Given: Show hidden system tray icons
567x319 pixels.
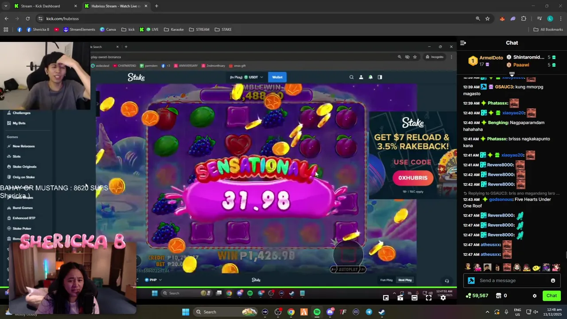Looking at the screenshot, I should coord(487,312).
